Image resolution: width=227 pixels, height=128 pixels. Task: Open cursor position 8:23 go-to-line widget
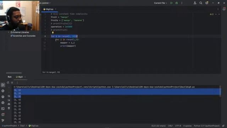click(159, 126)
